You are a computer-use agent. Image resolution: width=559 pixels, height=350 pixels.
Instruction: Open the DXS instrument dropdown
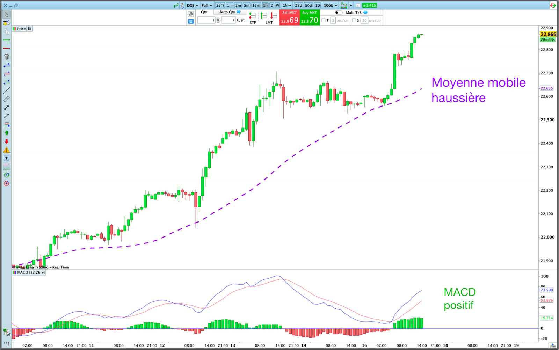(x=192, y=5)
